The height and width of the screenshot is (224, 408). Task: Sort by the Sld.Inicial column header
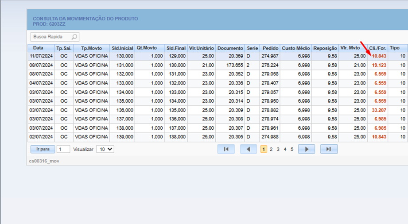[122, 48]
